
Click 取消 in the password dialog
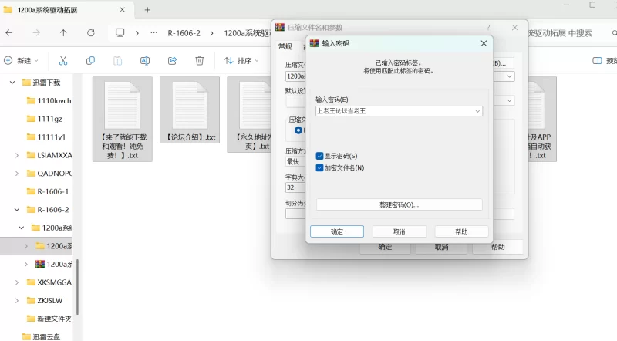399,231
